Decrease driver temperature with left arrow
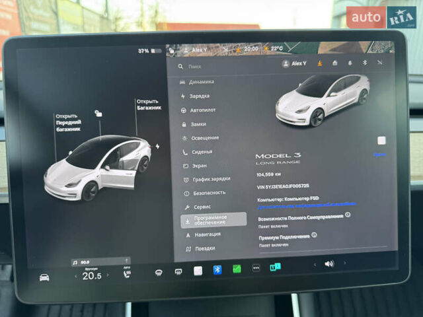This screenshot has width=423, height=317. [x=76, y=276]
